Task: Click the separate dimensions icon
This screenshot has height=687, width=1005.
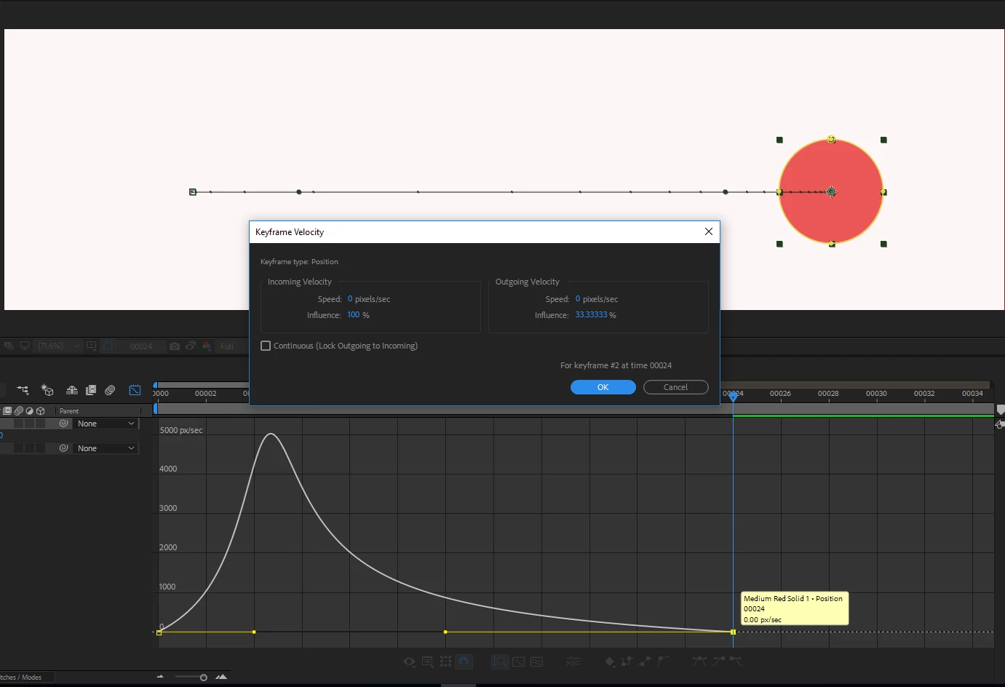Action: pos(573,662)
